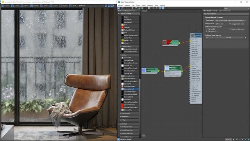This screenshot has width=250, height=141.
Task: Collapse the Corona maps group header
Action: tap(129, 55)
